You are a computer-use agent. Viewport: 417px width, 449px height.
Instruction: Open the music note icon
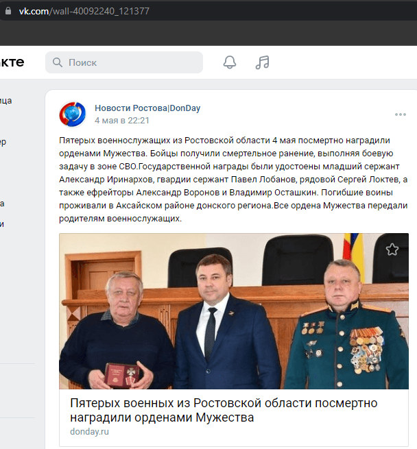click(262, 62)
